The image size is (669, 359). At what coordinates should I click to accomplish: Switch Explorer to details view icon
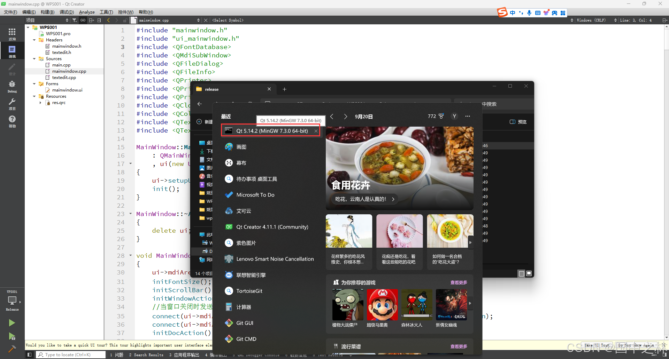522,273
